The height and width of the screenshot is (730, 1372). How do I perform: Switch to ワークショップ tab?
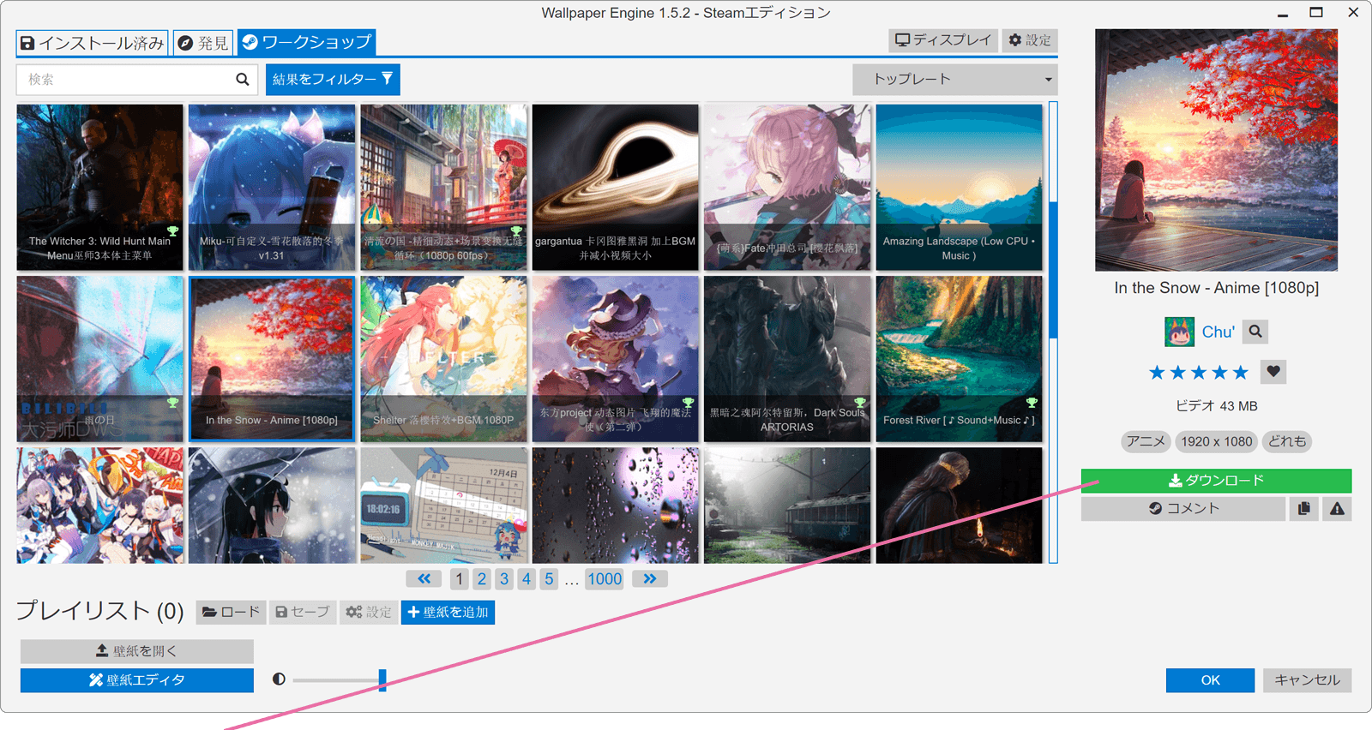tap(306, 42)
